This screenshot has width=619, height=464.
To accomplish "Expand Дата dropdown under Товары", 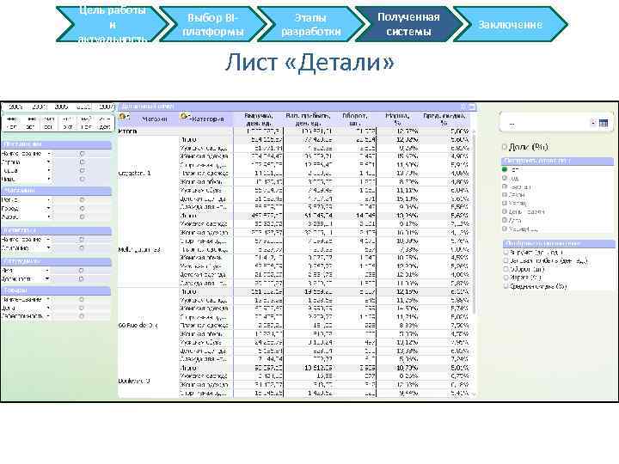I will (48, 308).
